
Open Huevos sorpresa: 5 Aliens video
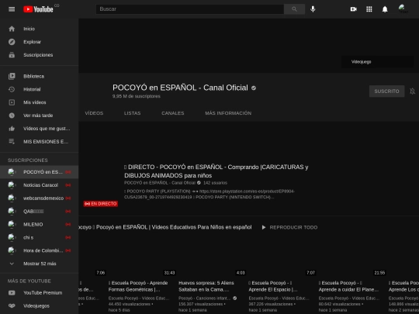pyautogui.click(x=206, y=286)
